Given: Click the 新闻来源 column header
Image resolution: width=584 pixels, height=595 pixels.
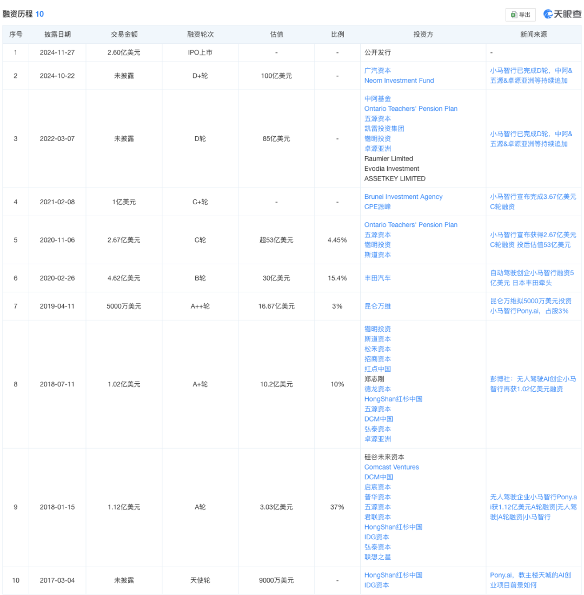Looking at the screenshot, I should [534, 35].
